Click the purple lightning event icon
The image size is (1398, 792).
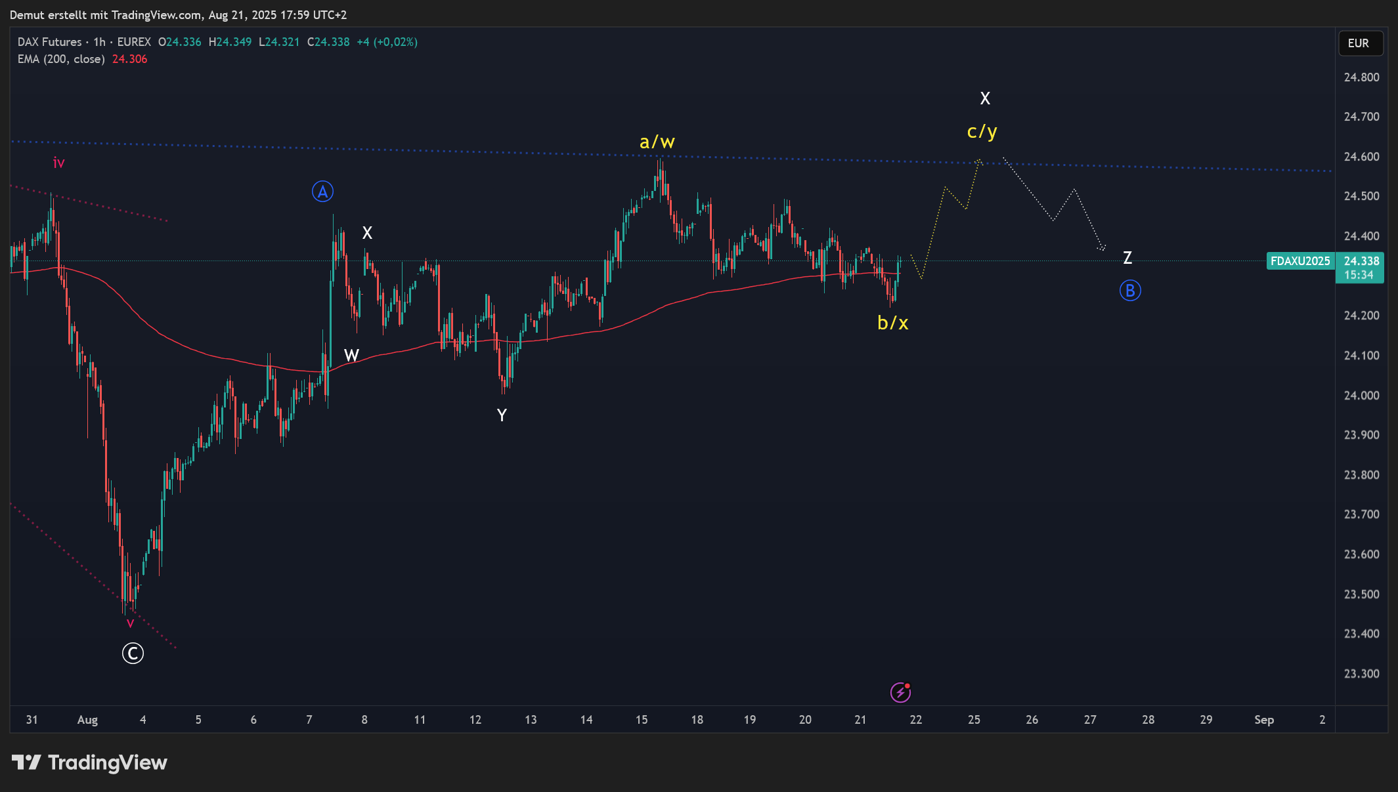(x=900, y=692)
